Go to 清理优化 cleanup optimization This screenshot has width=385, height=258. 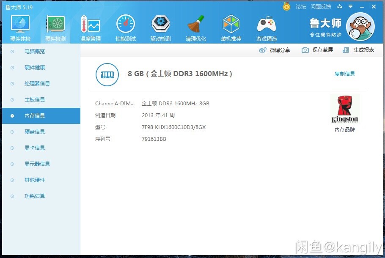point(196,28)
